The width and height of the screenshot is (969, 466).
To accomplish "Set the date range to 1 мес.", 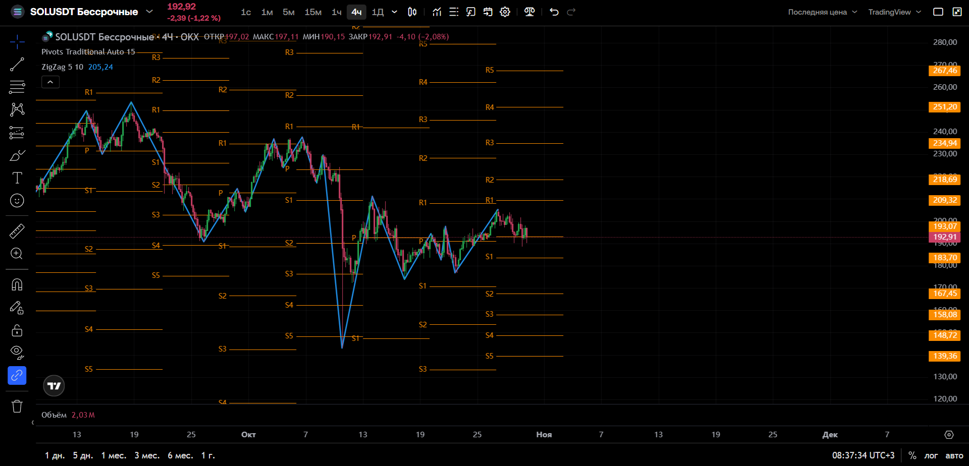I will (114, 455).
